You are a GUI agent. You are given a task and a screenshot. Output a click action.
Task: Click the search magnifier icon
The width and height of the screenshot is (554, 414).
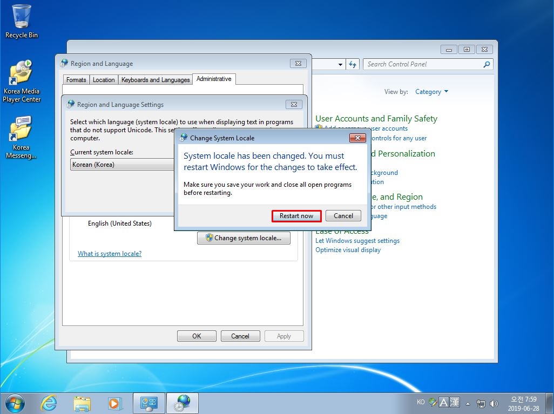pyautogui.click(x=487, y=64)
